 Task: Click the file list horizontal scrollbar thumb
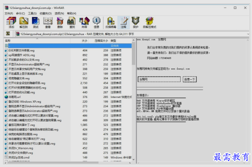(53, 163)
